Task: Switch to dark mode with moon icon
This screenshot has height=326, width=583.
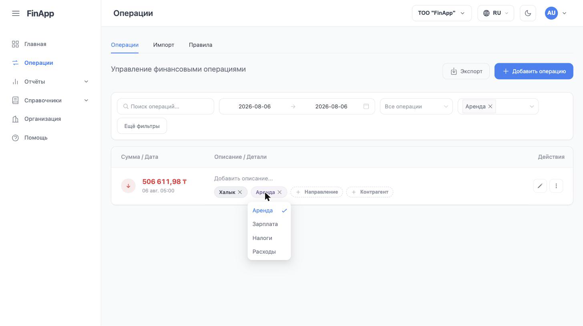Action: click(528, 13)
